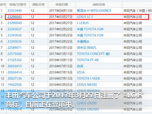Screen dimensions: 152x114
Task: Open registration number 23243635 link
Action: pyautogui.click(x=14, y=42)
